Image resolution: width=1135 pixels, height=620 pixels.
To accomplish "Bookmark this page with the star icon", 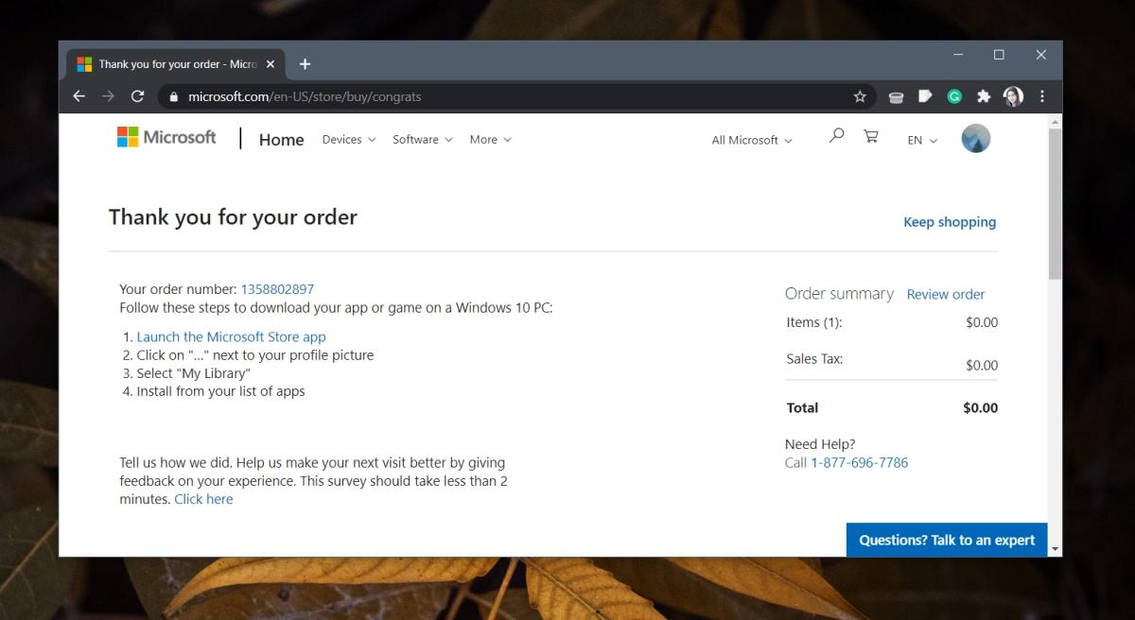I will tap(860, 96).
